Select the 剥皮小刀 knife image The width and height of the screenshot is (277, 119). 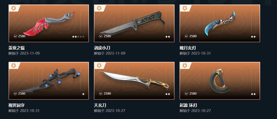coord(133,23)
